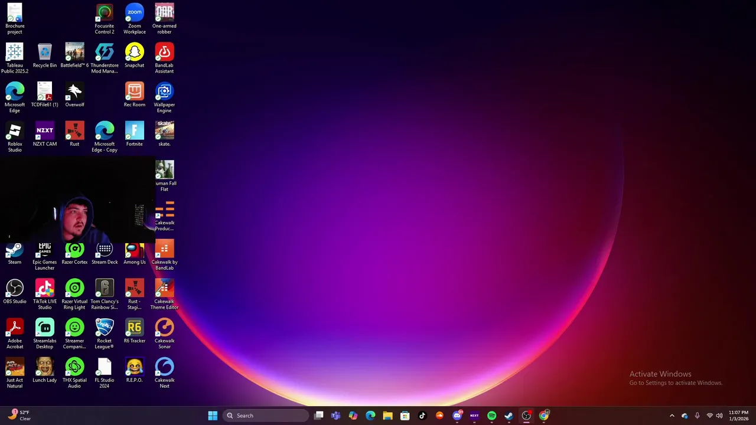Select the Cakewalk Sonar desktop shortcut
Viewport: 756px width, 425px height.
[x=164, y=334]
